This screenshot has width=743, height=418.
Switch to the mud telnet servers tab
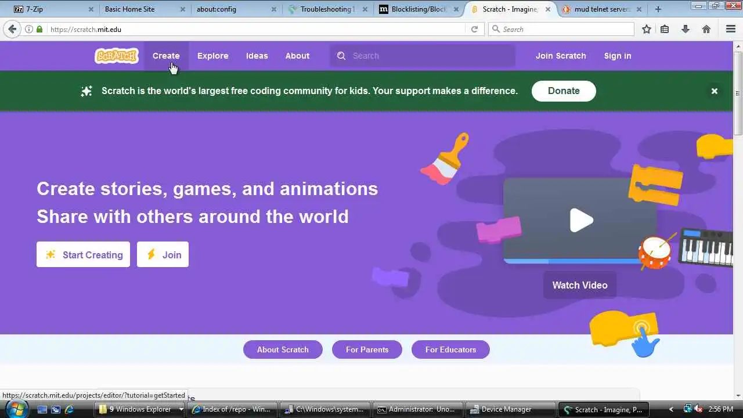(x=601, y=9)
